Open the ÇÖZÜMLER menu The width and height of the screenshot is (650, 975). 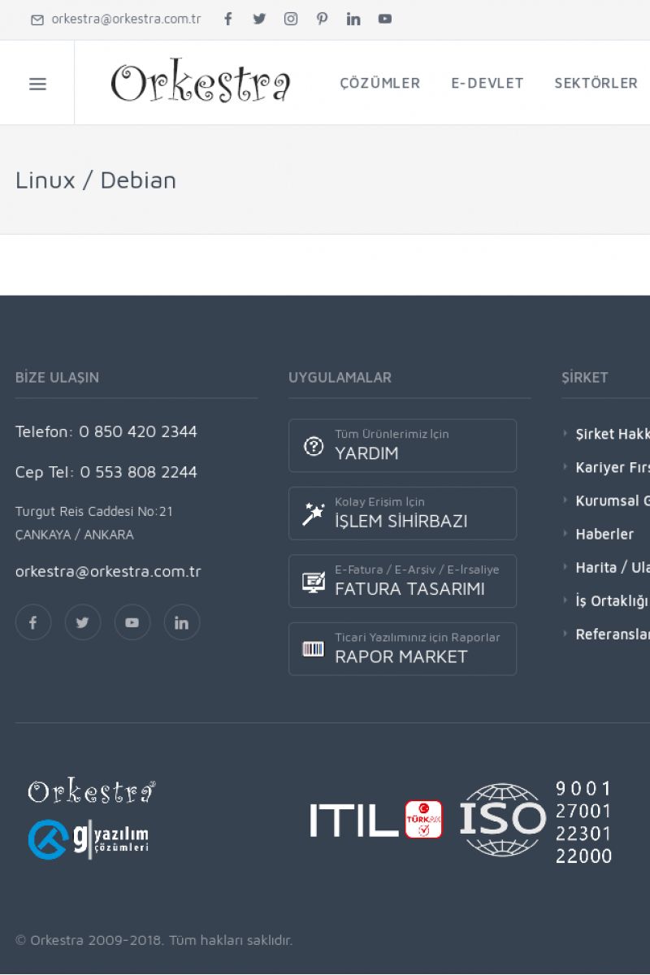[379, 83]
